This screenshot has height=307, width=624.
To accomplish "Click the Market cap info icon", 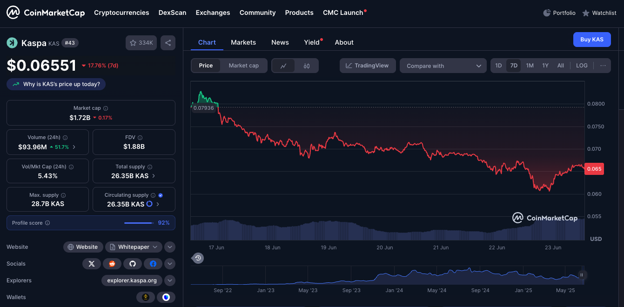I will point(106,108).
